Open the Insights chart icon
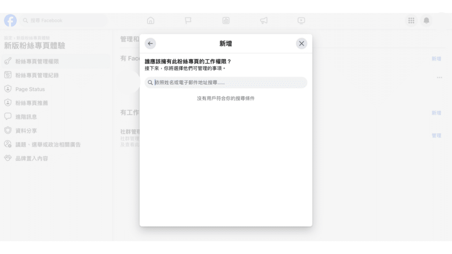Viewport: 452px width, 254px height. 226,20
